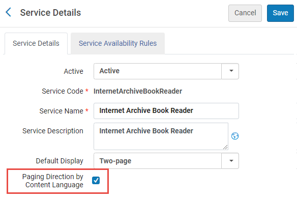Grab the Service Description resize handle
The width and height of the screenshot is (297, 201).
pyautogui.click(x=225, y=147)
